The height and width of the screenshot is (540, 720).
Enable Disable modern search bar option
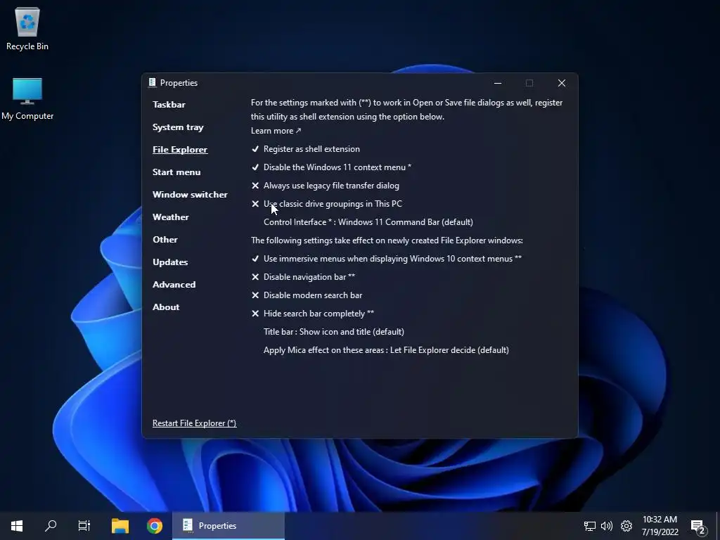point(307,295)
